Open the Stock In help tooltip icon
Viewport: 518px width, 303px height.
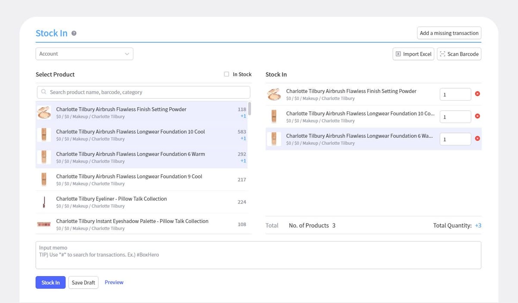pyautogui.click(x=73, y=33)
